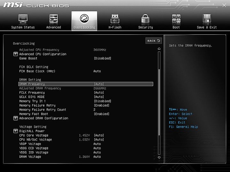This screenshot has width=230, height=172.
Task: Click the F1: General Help hint
Action: (x=183, y=127)
